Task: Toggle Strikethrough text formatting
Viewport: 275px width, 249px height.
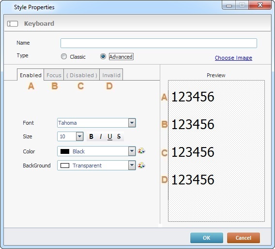Action: click(119, 136)
